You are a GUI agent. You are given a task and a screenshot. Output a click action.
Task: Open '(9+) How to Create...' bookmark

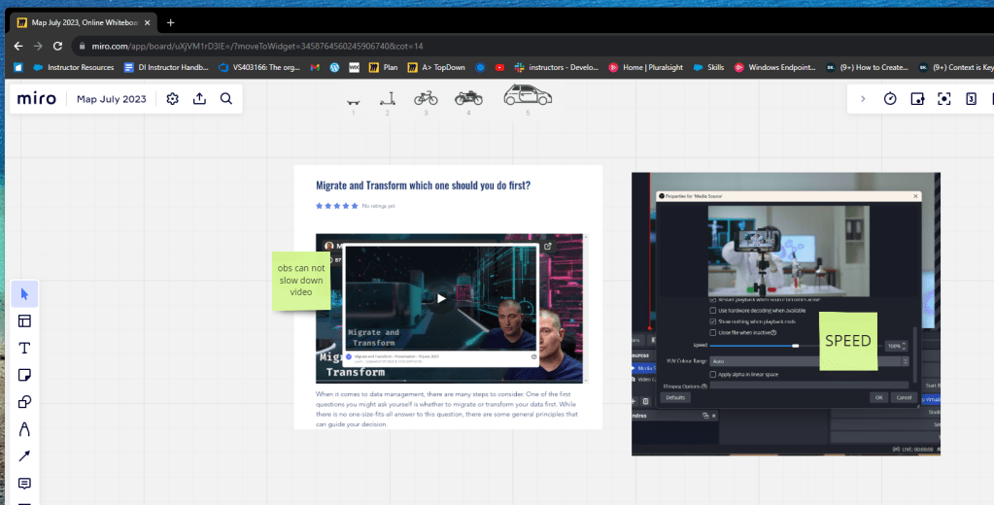click(x=867, y=67)
